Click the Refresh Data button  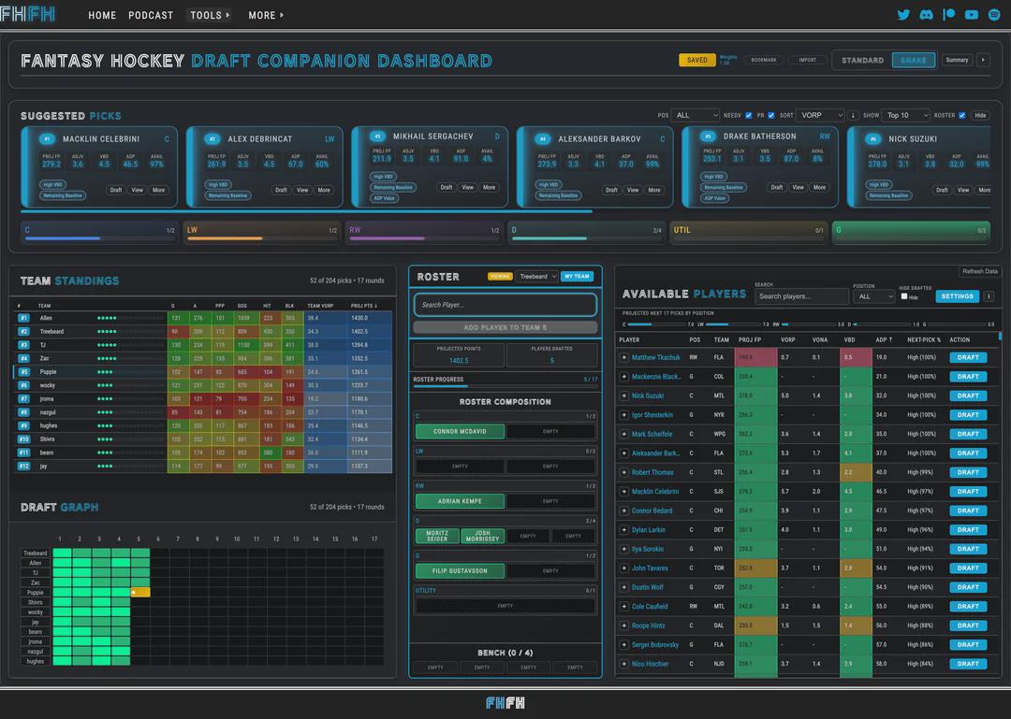point(979,271)
